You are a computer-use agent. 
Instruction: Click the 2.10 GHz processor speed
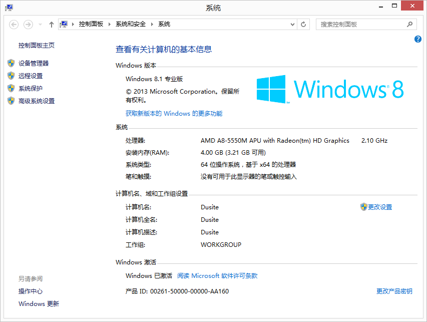374,141
